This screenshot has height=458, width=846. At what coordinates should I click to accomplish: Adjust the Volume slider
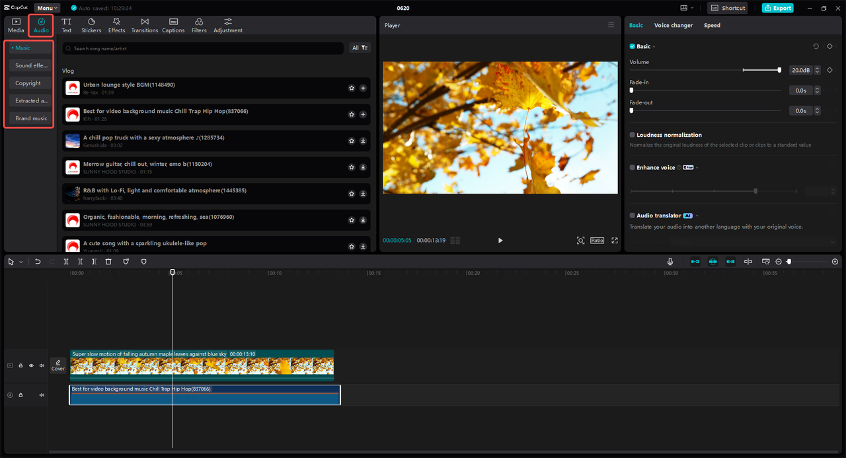[779, 70]
